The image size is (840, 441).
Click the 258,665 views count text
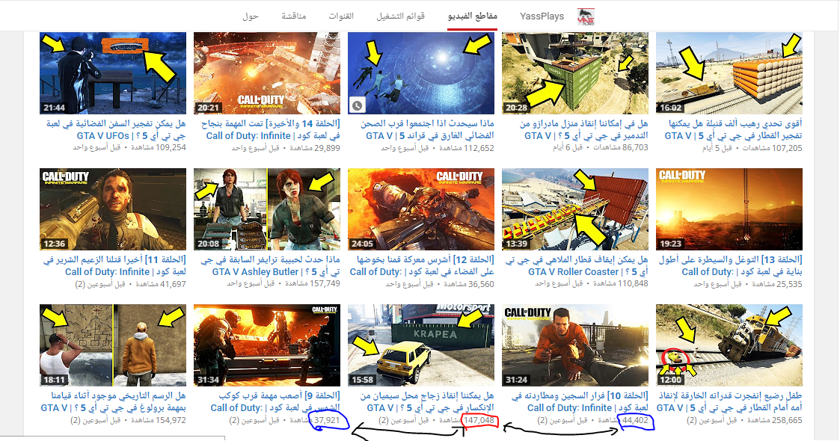775,420
